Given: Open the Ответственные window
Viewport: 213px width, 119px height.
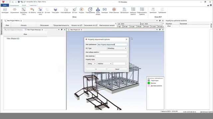Looking at the screenshot, I should pos(114,10).
